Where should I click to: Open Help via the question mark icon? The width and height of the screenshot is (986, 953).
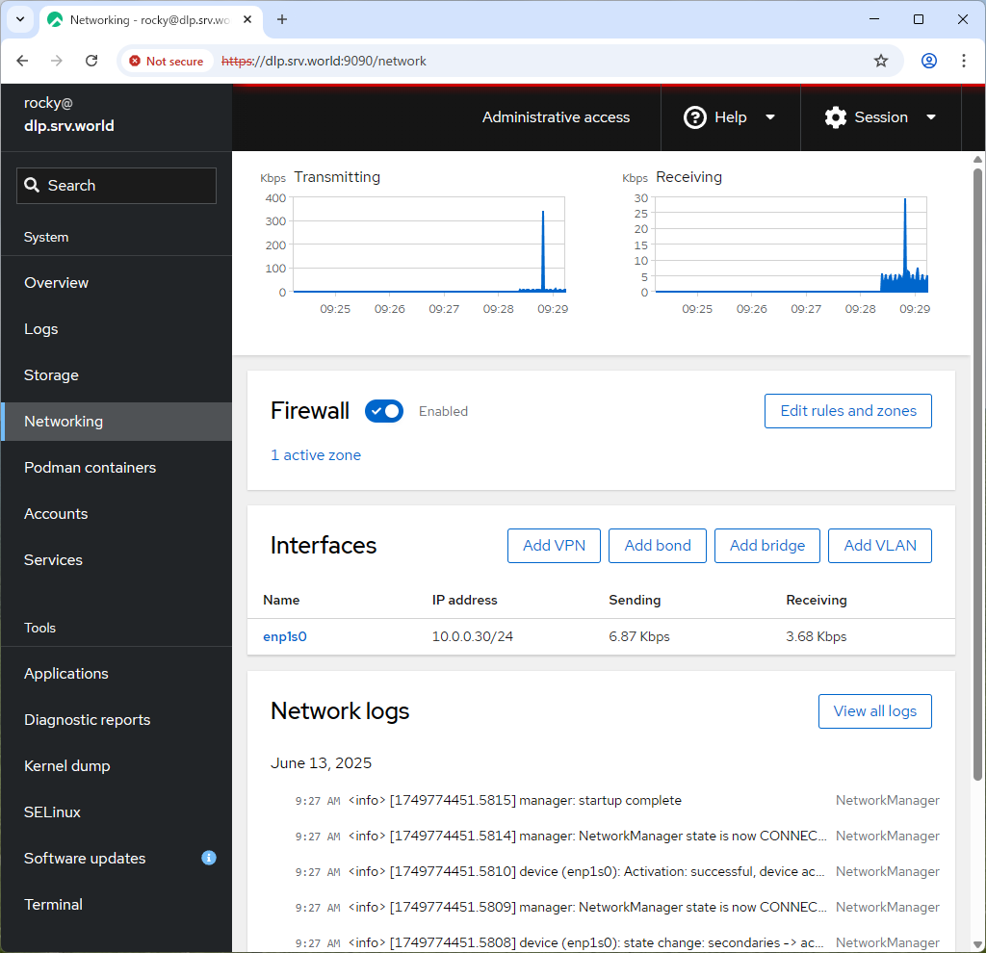[695, 117]
